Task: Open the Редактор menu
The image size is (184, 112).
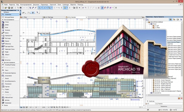Action: (x=12, y=5)
